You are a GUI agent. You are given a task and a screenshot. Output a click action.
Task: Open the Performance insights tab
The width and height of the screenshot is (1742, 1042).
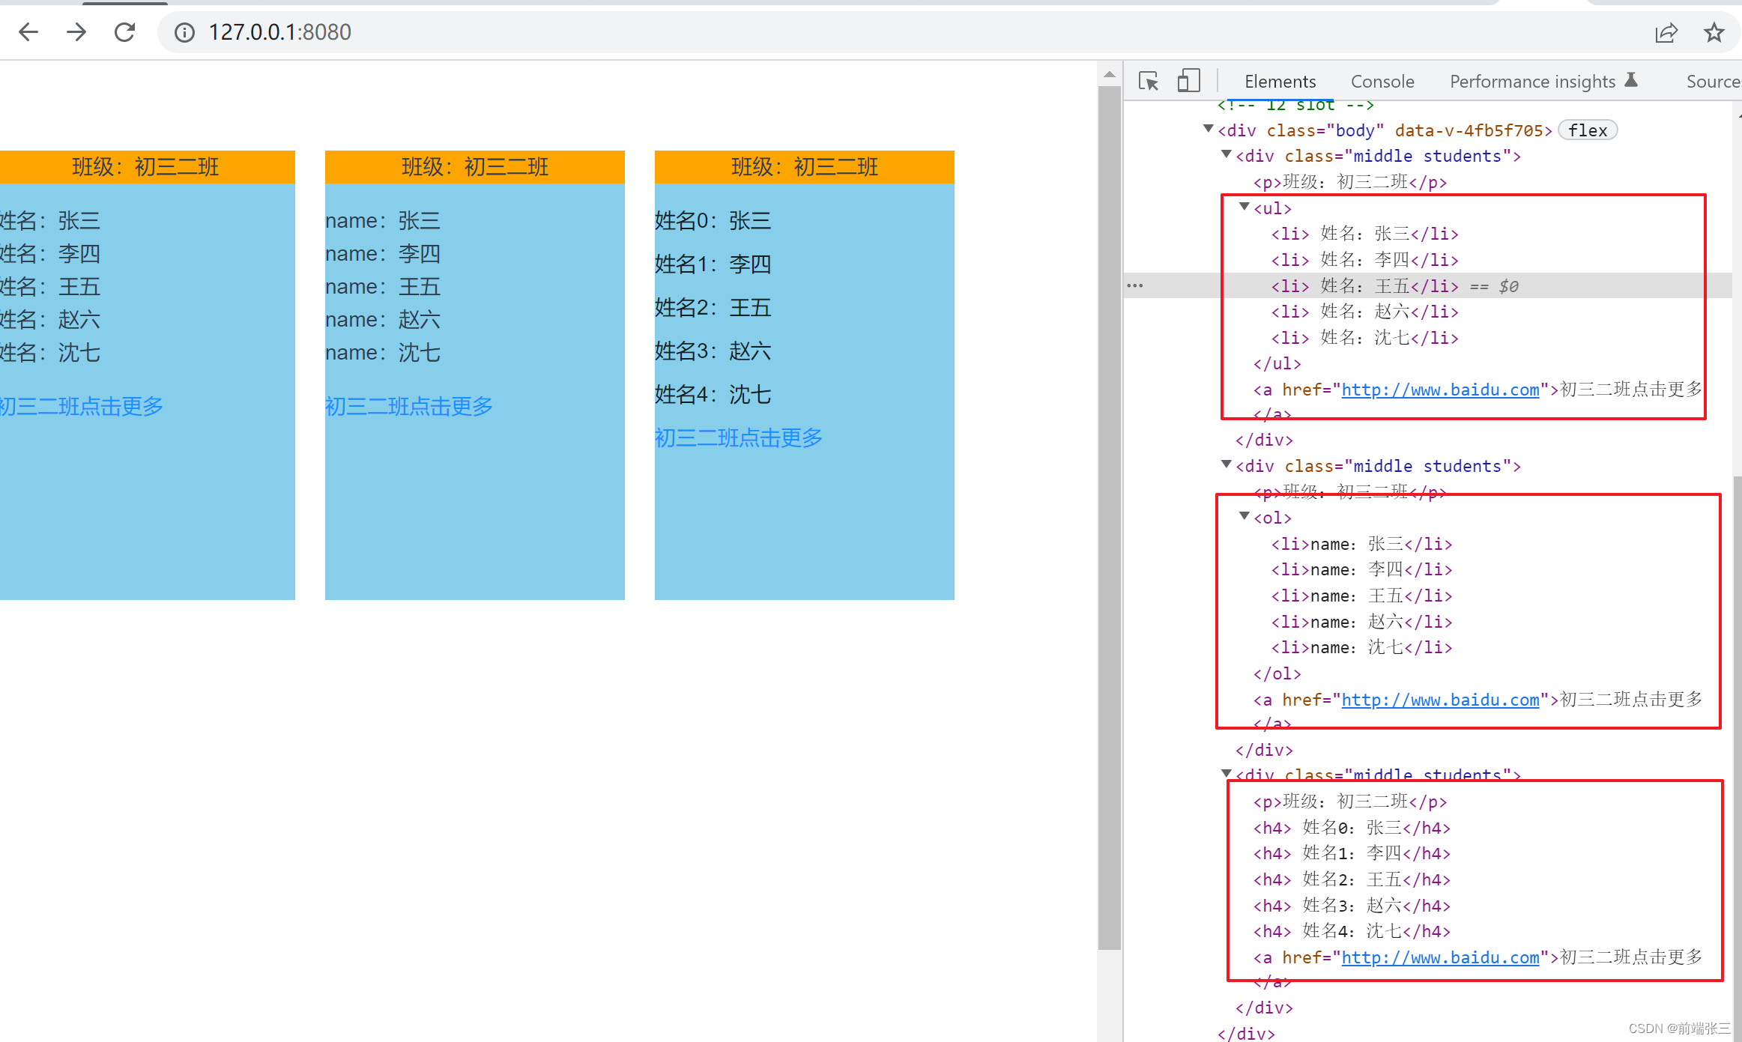(1532, 82)
